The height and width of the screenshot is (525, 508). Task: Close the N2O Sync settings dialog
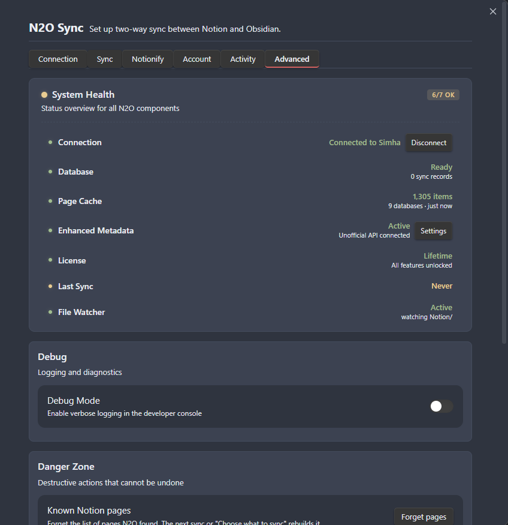coord(492,11)
